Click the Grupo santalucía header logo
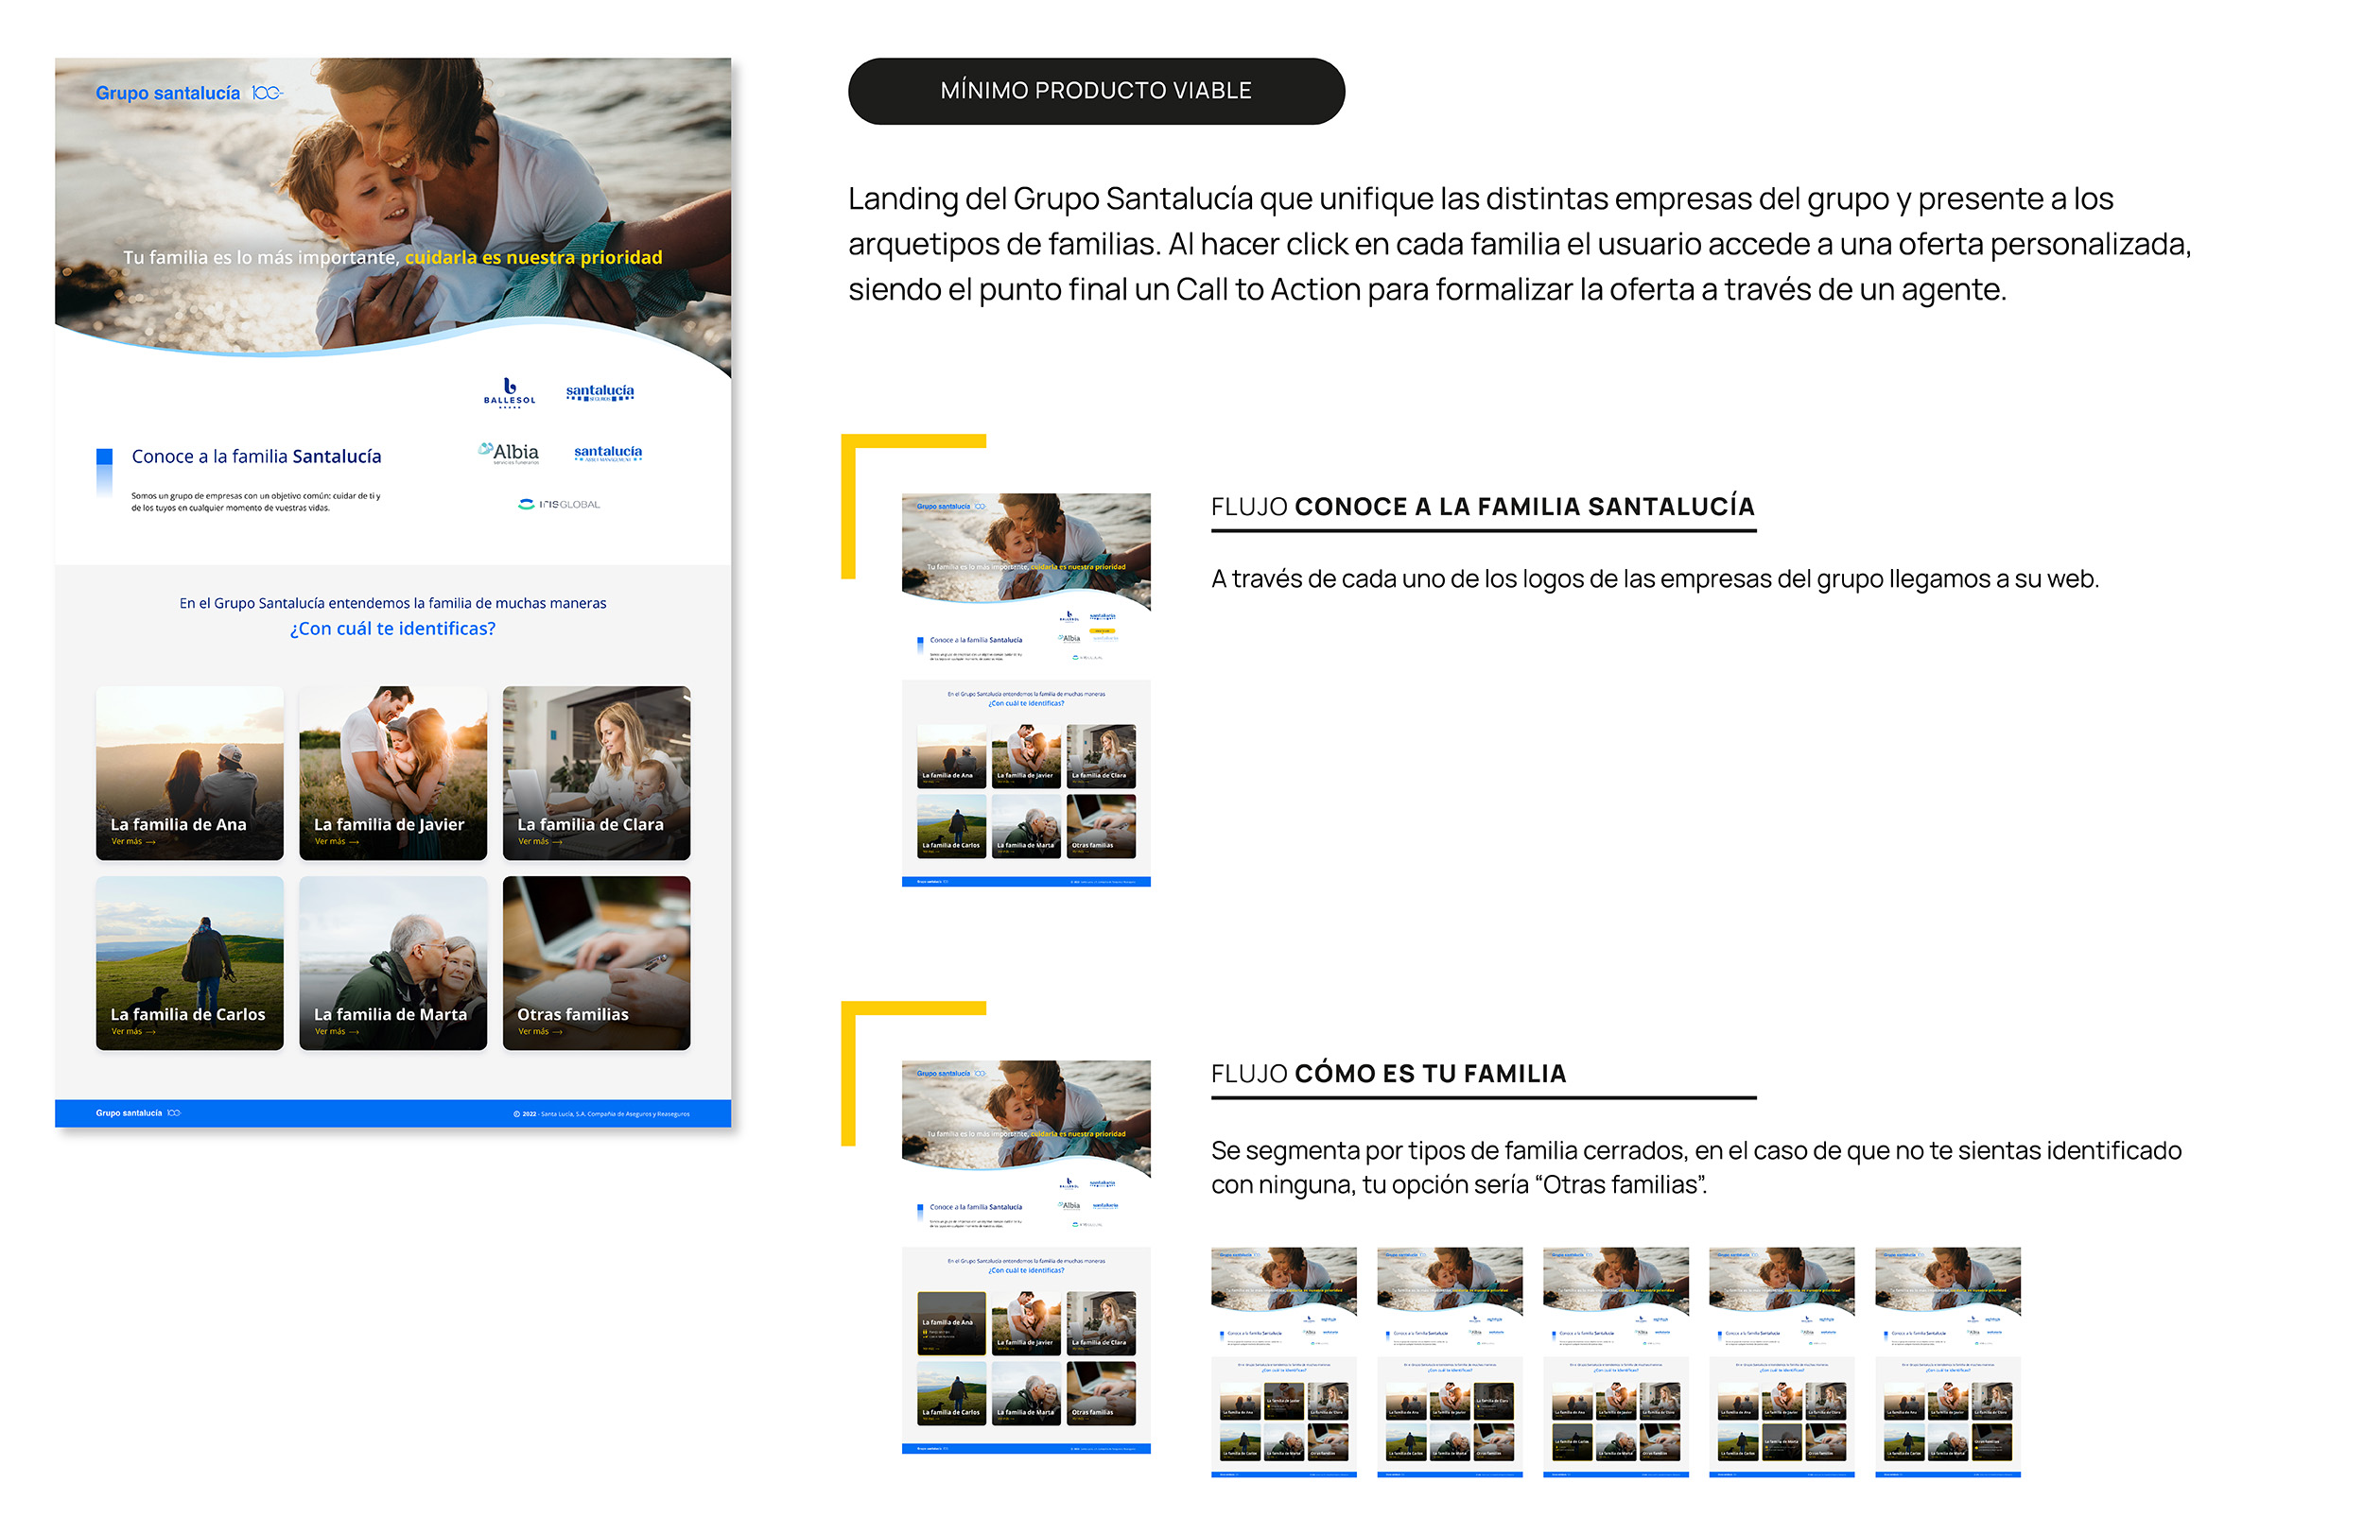 [x=188, y=93]
